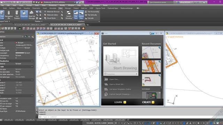The width and height of the screenshot is (223, 125).
Task: Click Cascade in the Interface panel
Action: click(x=89, y=18)
